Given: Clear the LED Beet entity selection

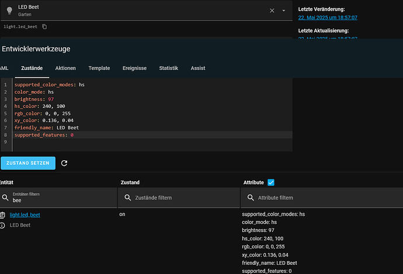Looking at the screenshot, I should pos(272,10).
